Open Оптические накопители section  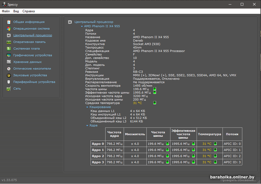tap(32, 68)
